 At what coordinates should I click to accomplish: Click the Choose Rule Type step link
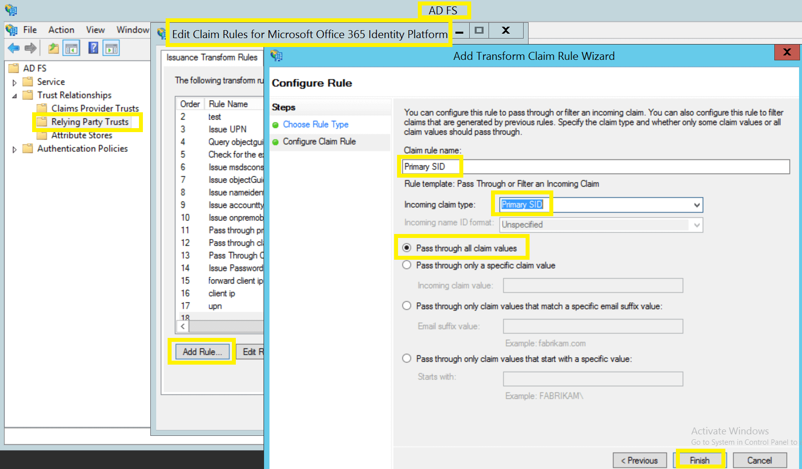click(315, 125)
